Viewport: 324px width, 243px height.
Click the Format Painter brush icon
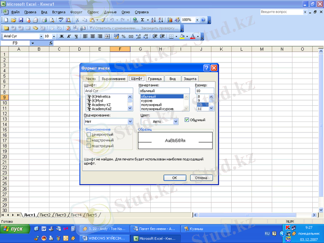point(103,20)
